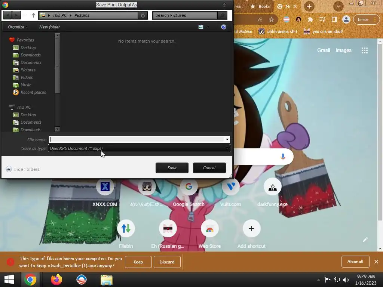Select the This PC node
This screenshot has height=287, width=383.
tap(20, 107)
